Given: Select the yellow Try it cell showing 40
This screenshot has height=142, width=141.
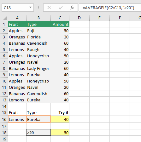Looking at the screenshot, I should point(60,119).
